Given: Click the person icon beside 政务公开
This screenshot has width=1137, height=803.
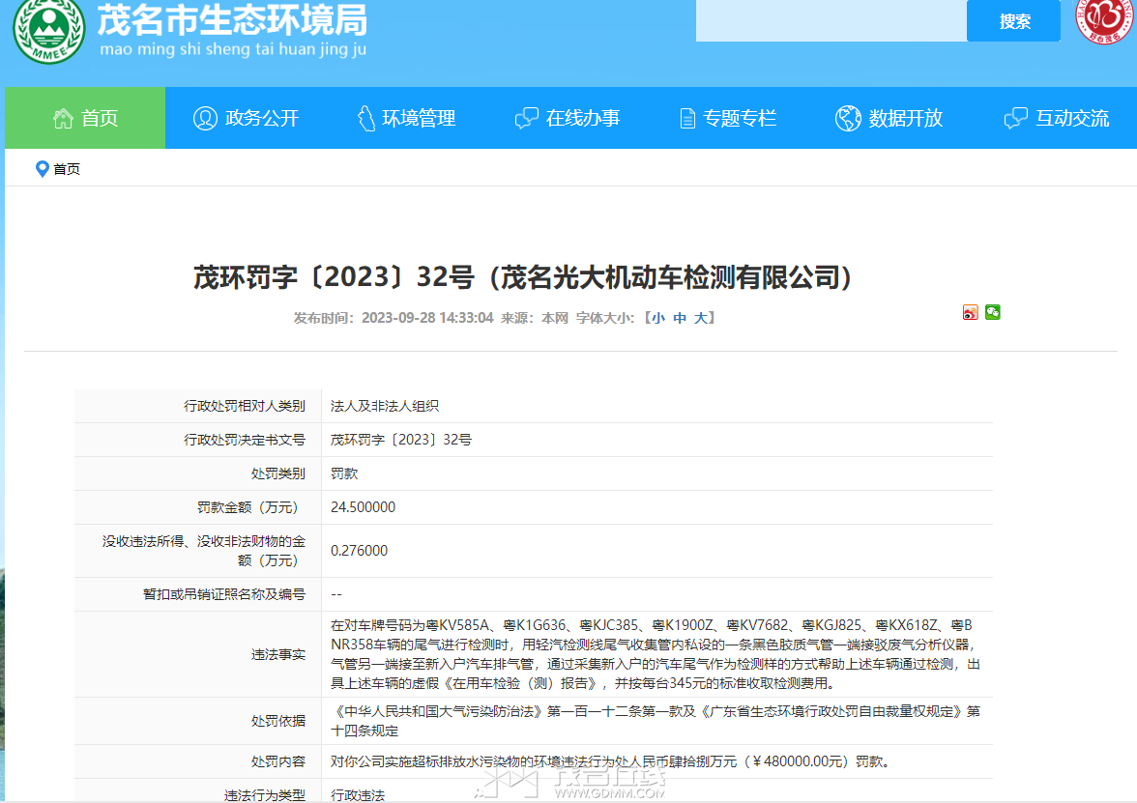Looking at the screenshot, I should (205, 118).
